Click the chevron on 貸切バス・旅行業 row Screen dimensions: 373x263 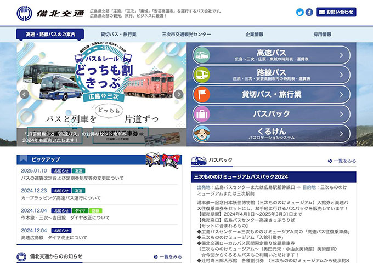[341, 95]
